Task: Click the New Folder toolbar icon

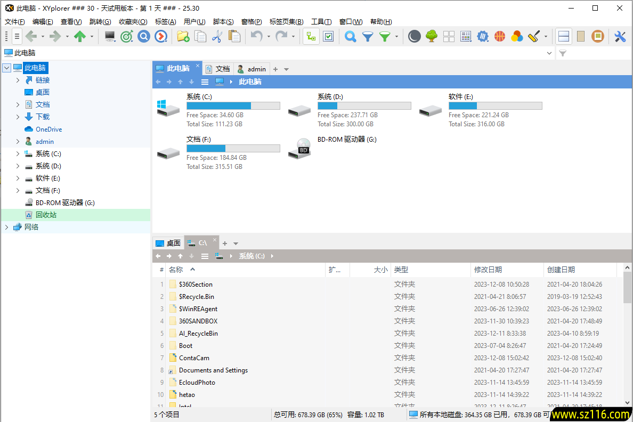Action: point(183,36)
